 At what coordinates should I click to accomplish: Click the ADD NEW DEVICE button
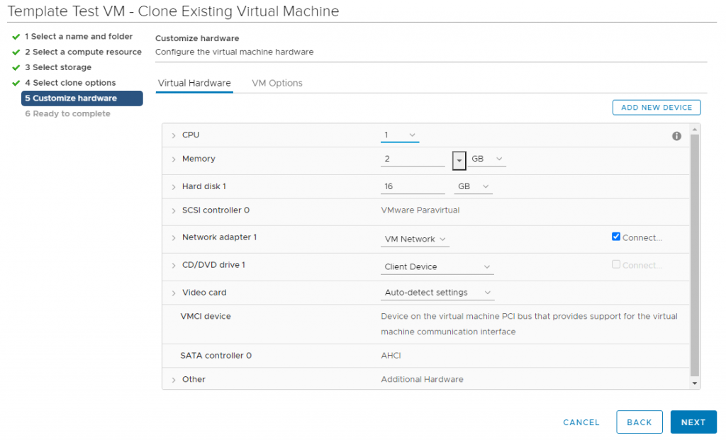coord(656,107)
